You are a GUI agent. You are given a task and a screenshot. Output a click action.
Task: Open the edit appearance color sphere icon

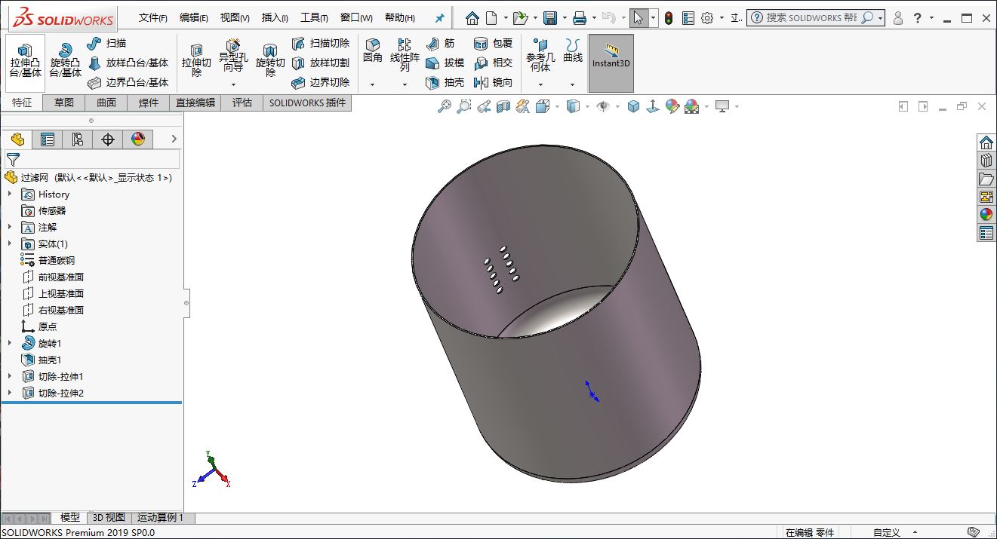(x=673, y=107)
